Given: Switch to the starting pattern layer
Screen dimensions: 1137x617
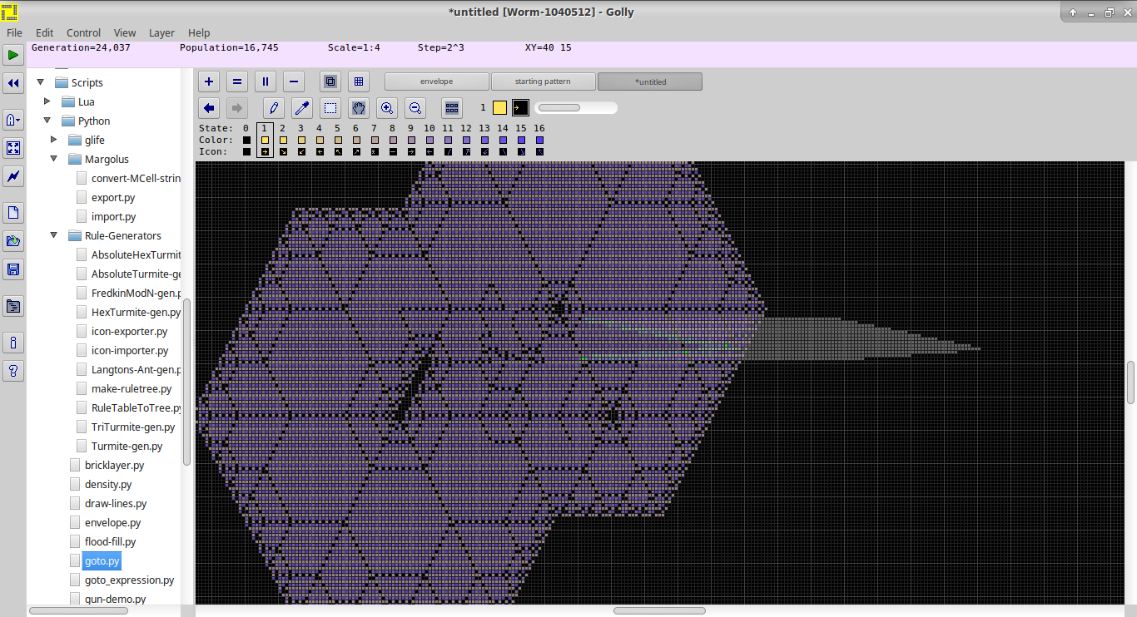Looking at the screenshot, I should (543, 81).
